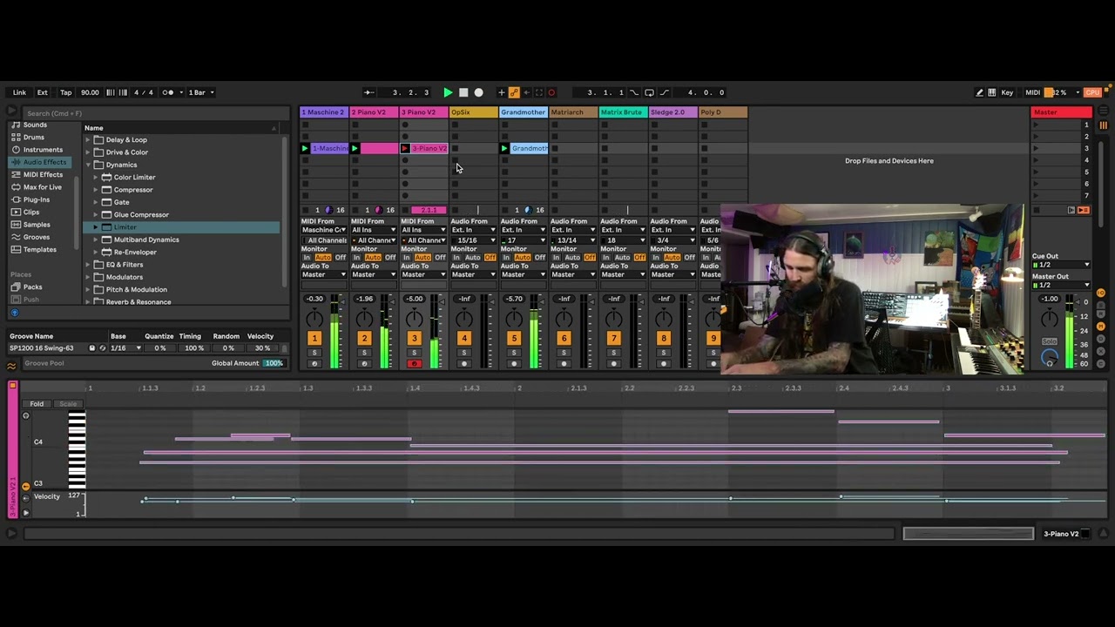Set OpSix monitor to Auto

click(473, 258)
